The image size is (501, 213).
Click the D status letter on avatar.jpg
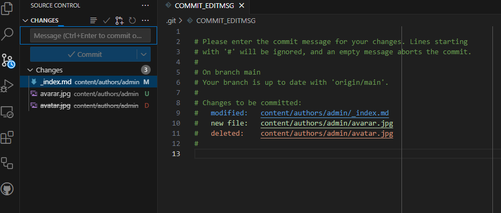pyautogui.click(x=147, y=105)
